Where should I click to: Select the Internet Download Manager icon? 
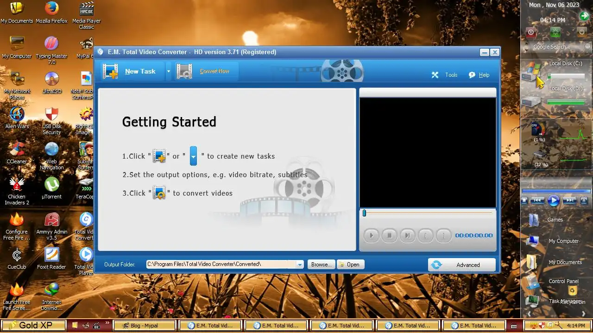51,296
